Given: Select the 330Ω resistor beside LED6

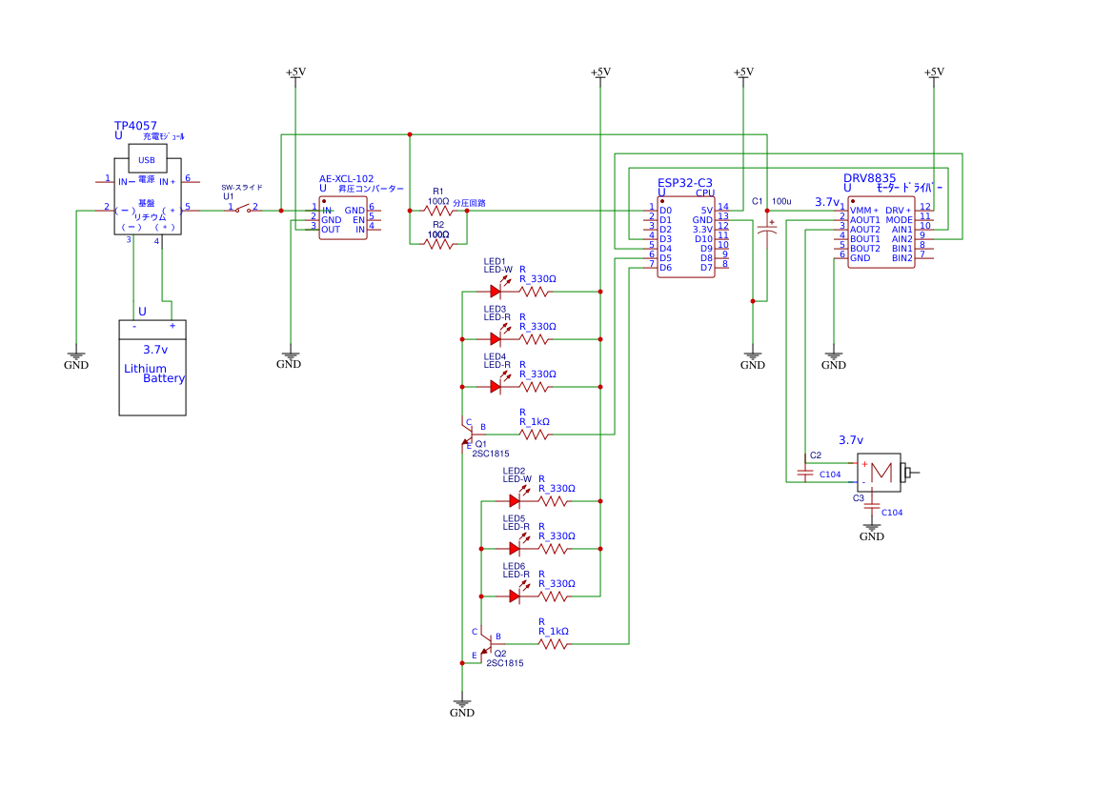Looking at the screenshot, I should click(x=554, y=596).
